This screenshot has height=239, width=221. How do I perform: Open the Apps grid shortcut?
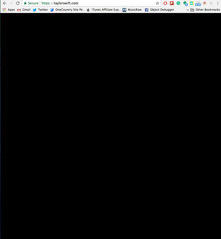[9, 10]
